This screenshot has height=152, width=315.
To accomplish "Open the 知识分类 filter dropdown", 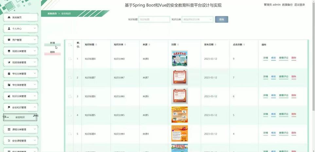I will (x=197, y=20).
